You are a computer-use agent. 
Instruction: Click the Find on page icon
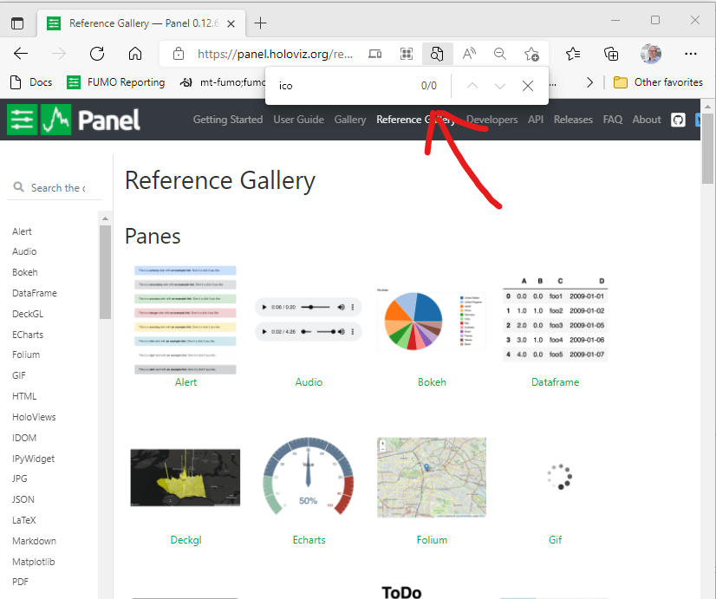click(x=437, y=53)
